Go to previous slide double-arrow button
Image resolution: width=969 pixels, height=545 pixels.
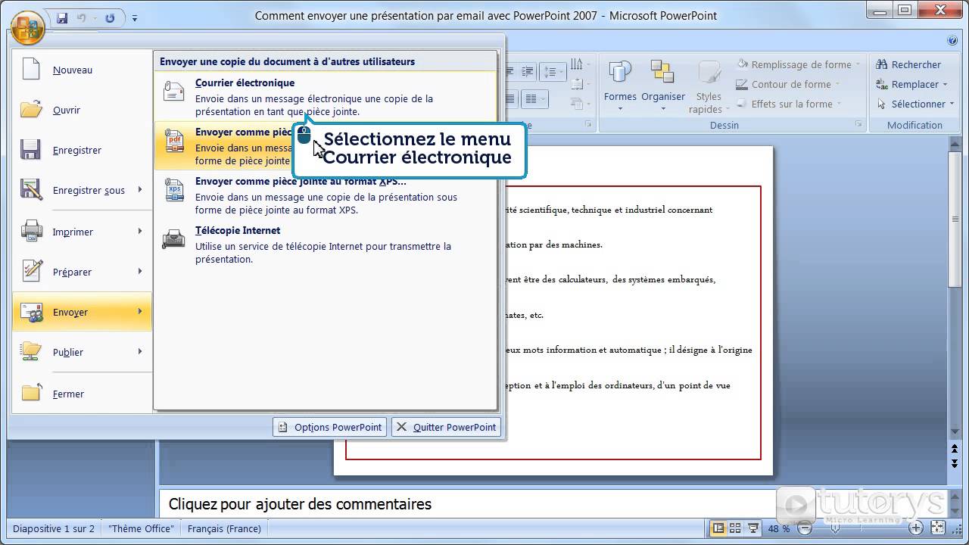tap(955, 449)
